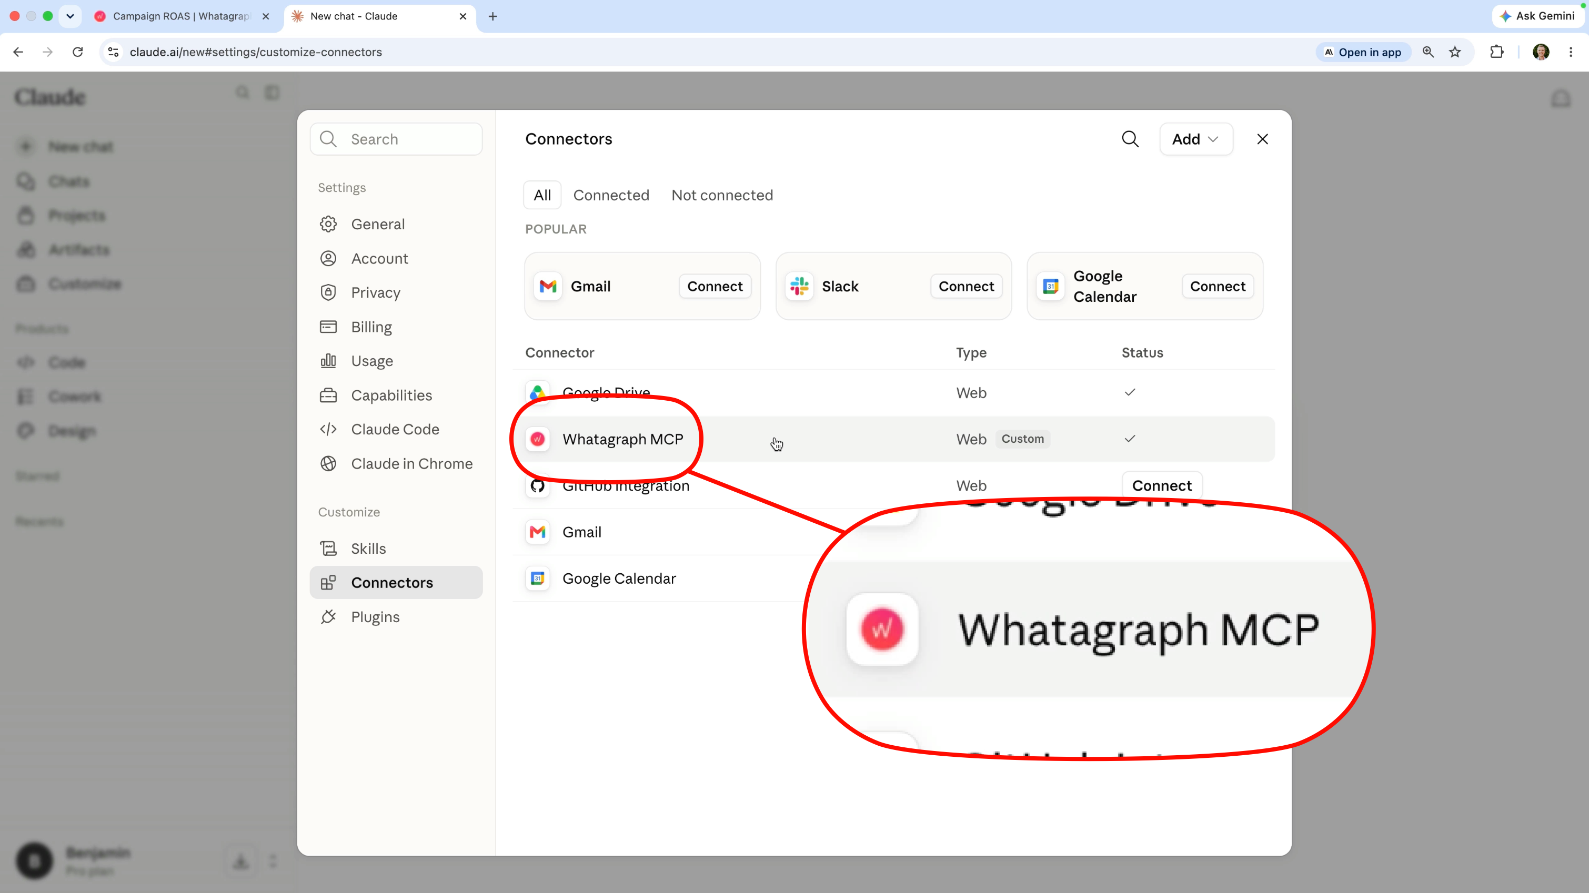Click the address bar URL
The height and width of the screenshot is (893, 1589).
coord(255,53)
